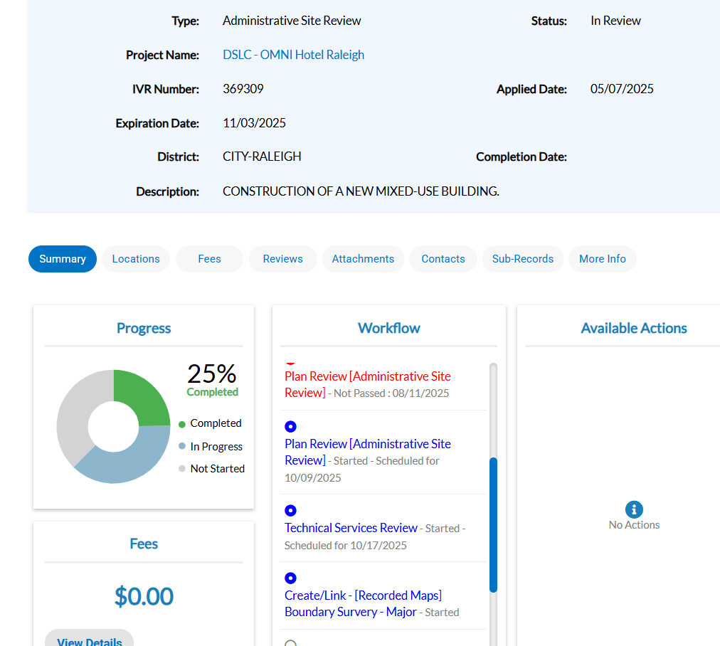Click the In Progress legend dot
Image resolution: width=720 pixels, height=646 pixels.
pos(182,447)
